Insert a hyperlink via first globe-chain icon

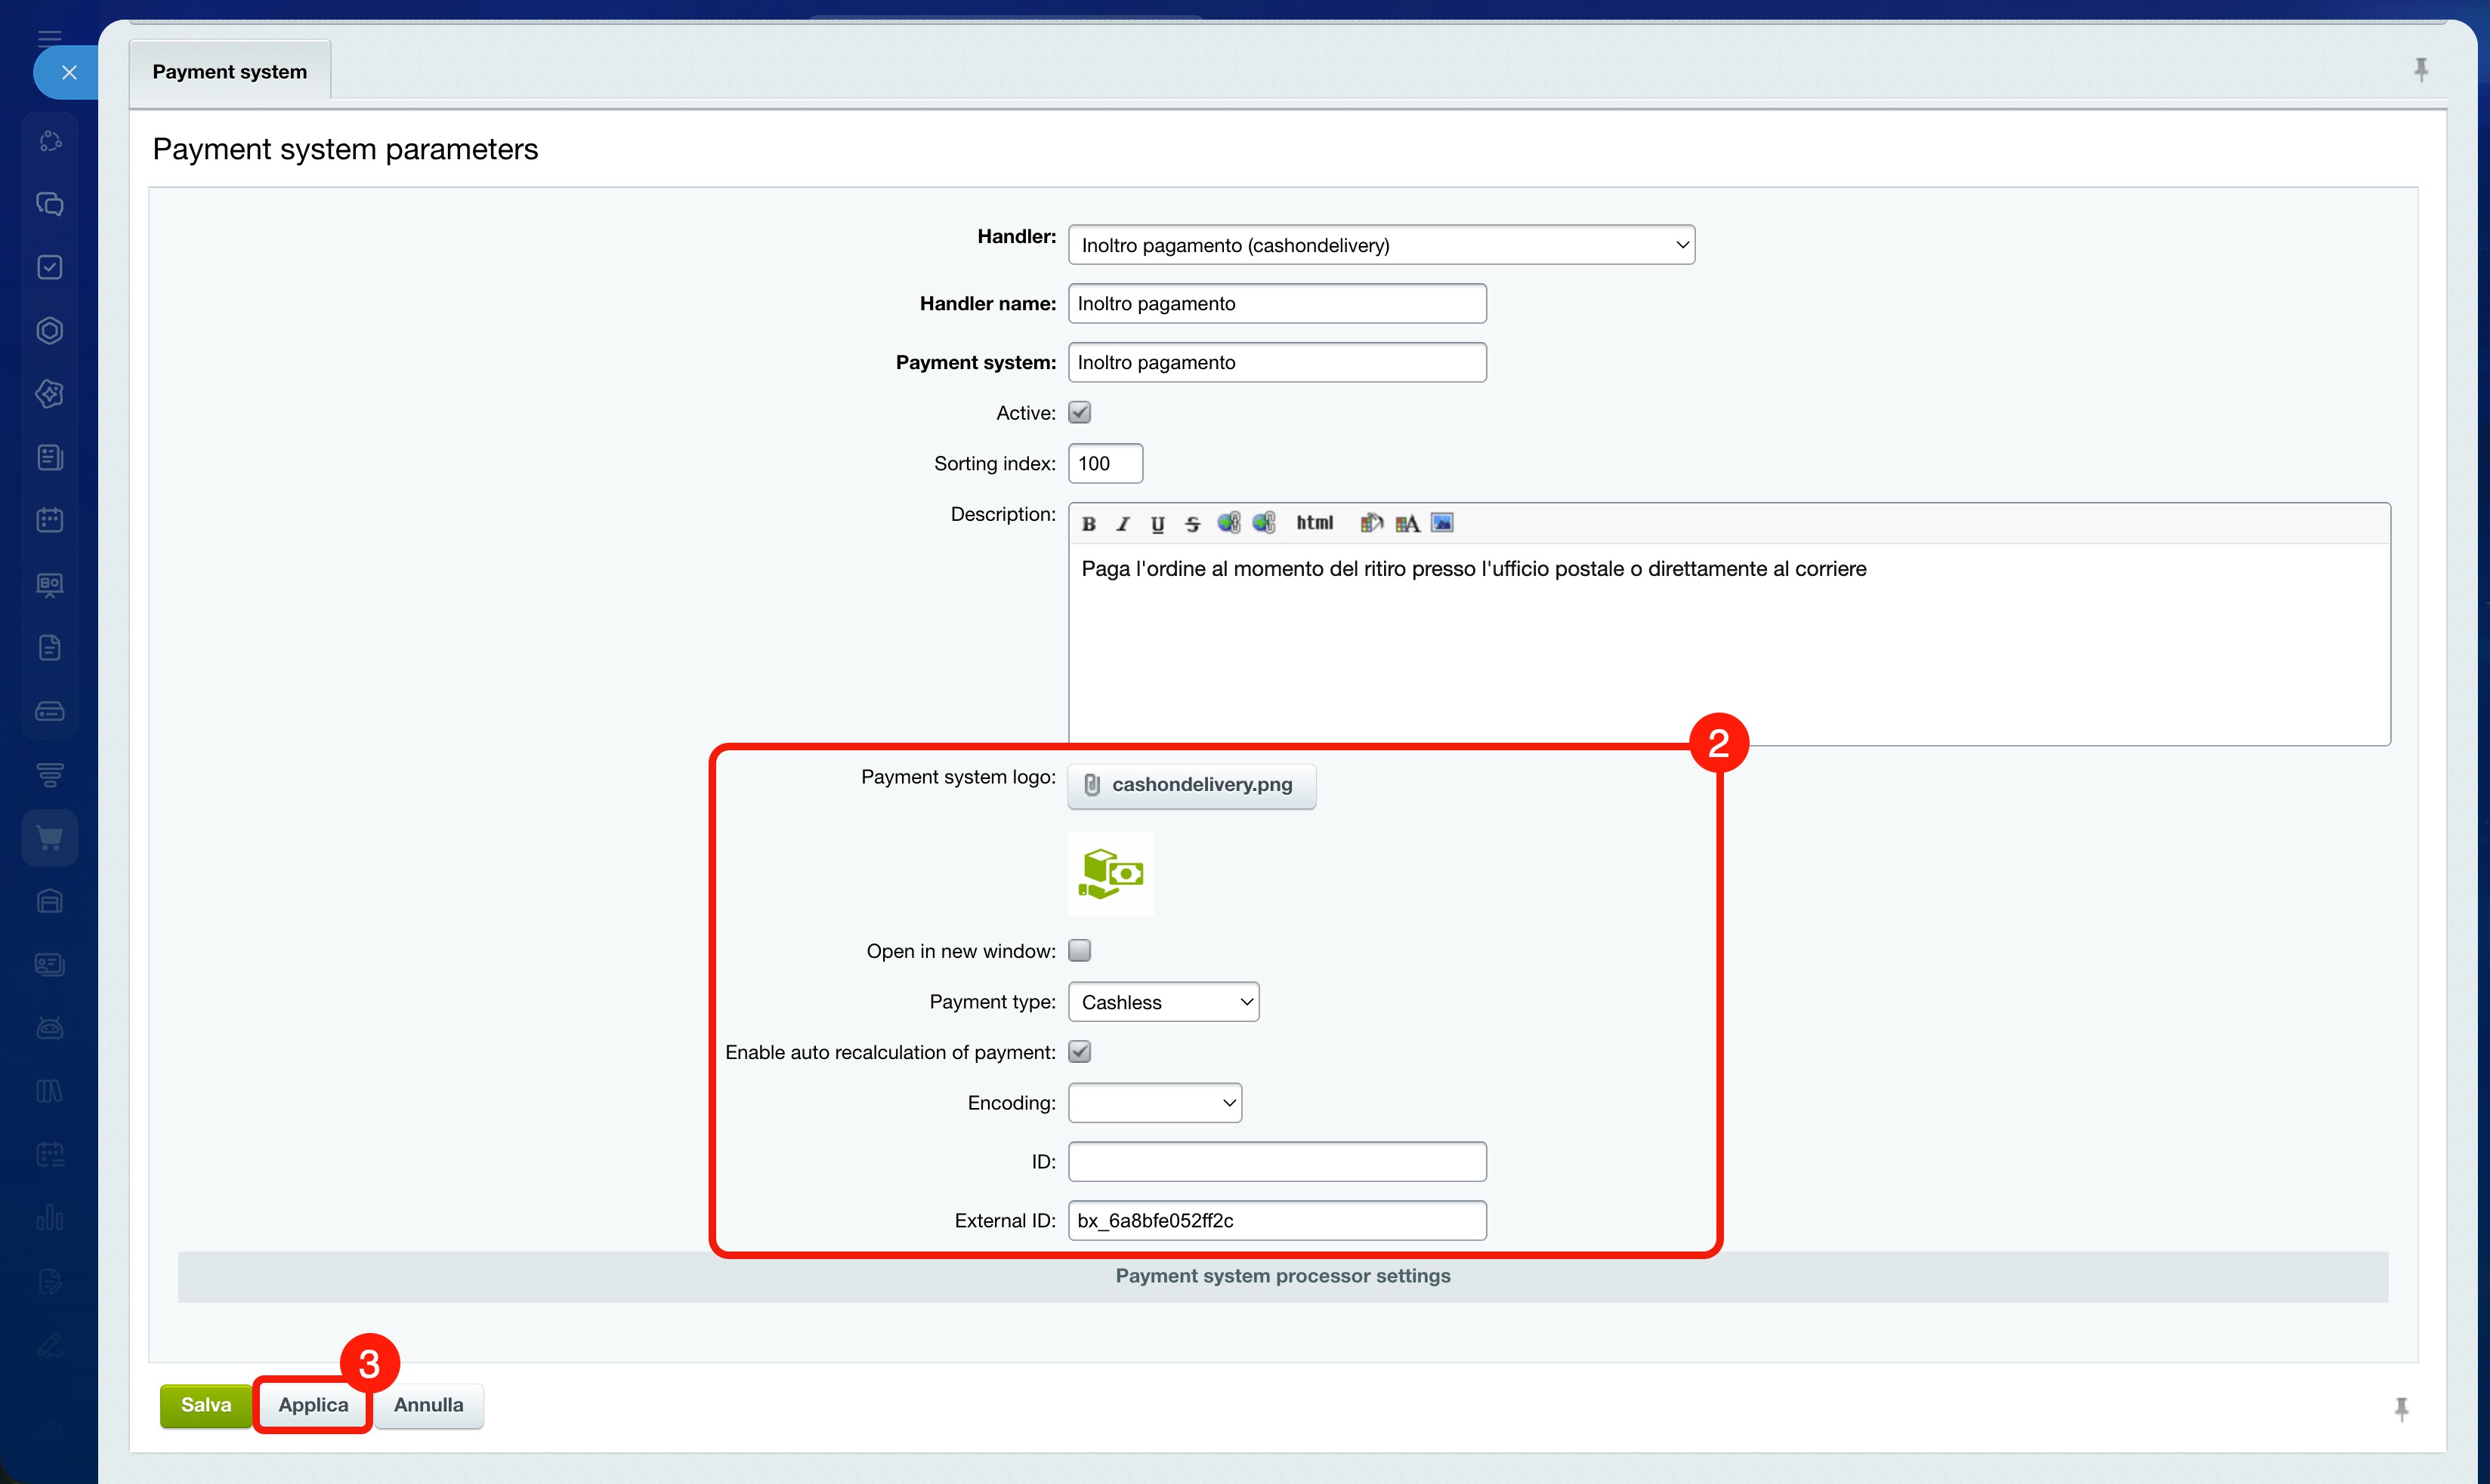tap(1228, 523)
